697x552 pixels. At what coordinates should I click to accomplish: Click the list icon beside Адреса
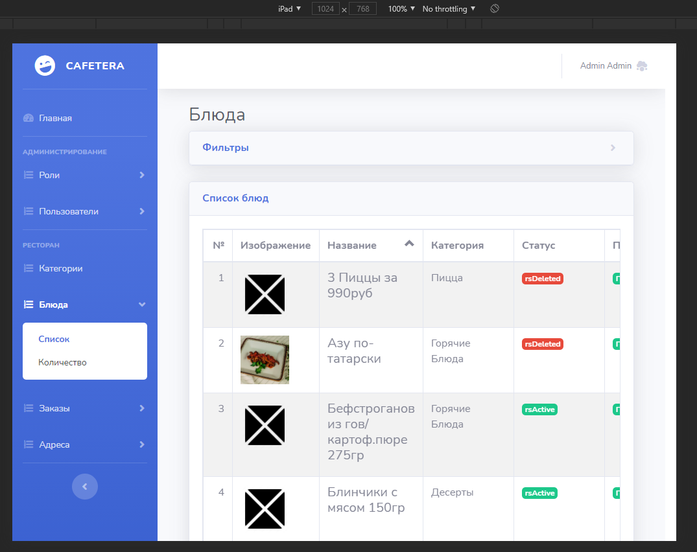pyautogui.click(x=28, y=444)
